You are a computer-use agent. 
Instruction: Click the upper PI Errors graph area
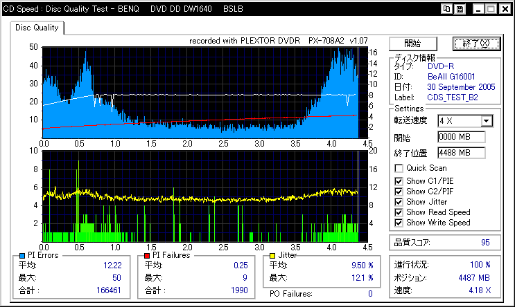pos(204,93)
